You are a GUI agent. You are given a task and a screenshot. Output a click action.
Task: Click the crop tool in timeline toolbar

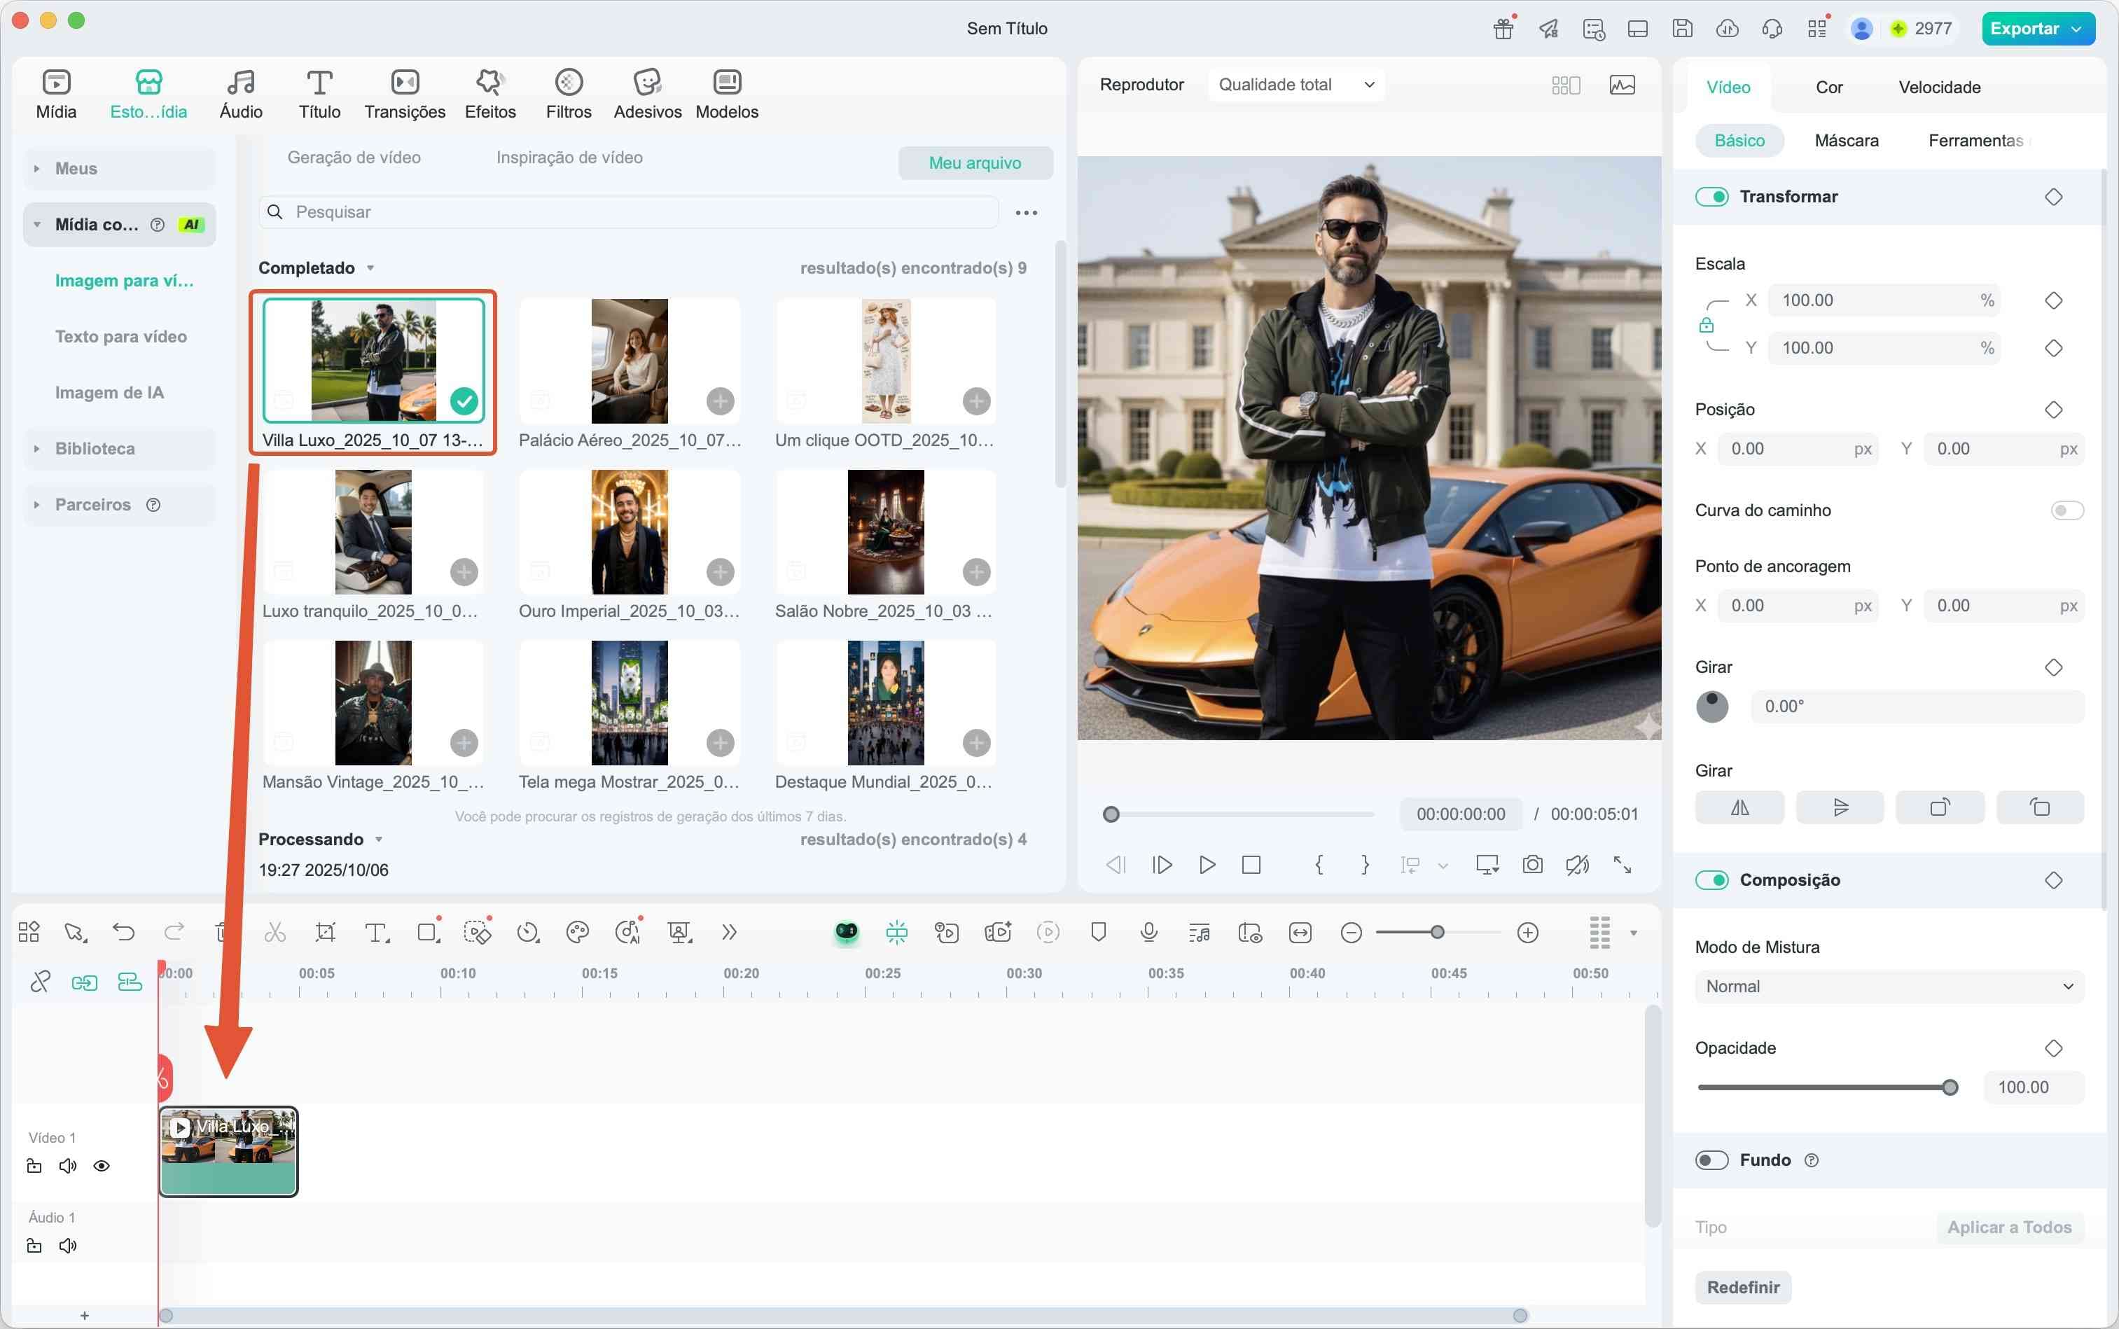(325, 933)
